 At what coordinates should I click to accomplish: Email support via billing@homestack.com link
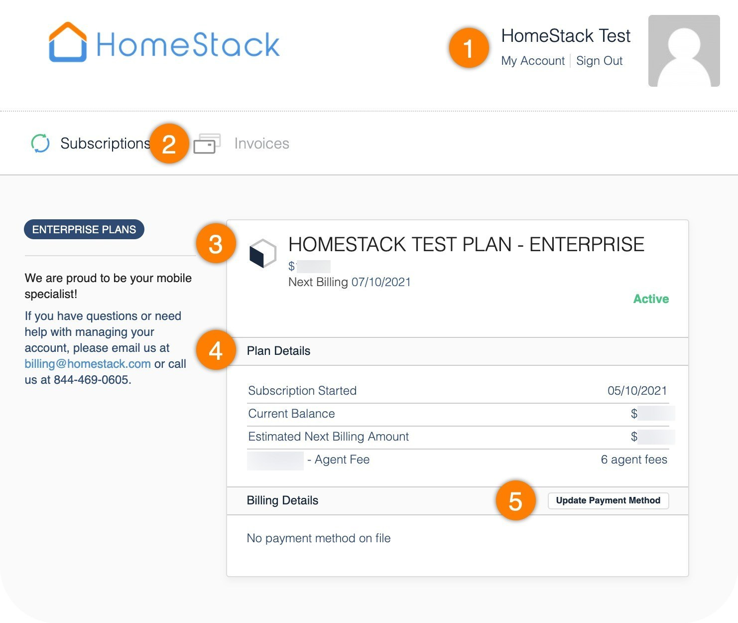pyautogui.click(x=88, y=364)
